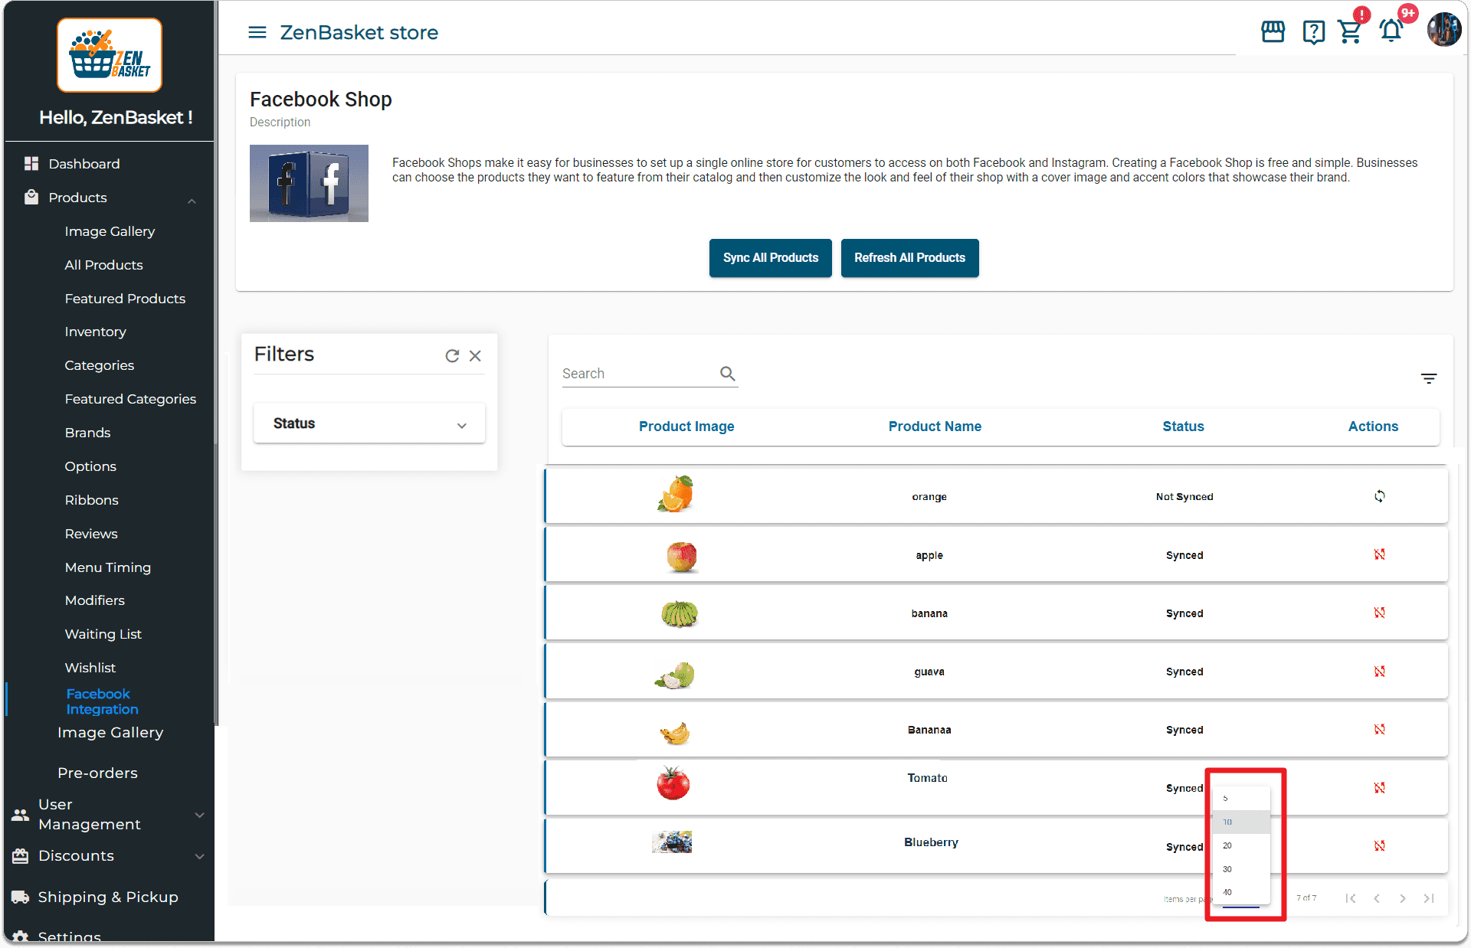This screenshot has width=1471, height=948.
Task: Click Sync All Products button
Action: pyautogui.click(x=770, y=258)
